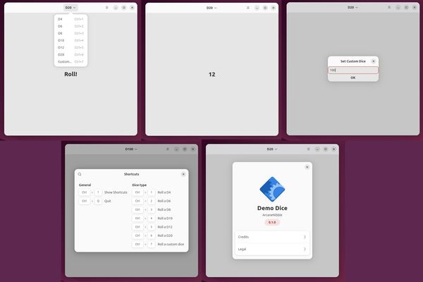This screenshot has width=423, height=282.
Task: Maximize the window showing 12
Action: [265, 8]
